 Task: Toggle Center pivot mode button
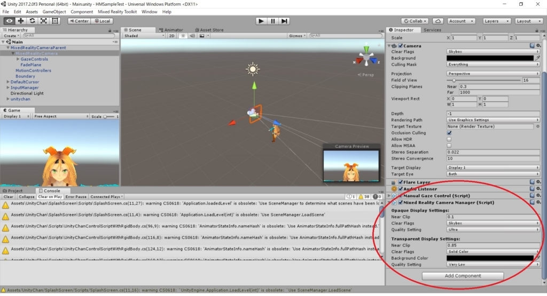pyautogui.click(x=79, y=21)
